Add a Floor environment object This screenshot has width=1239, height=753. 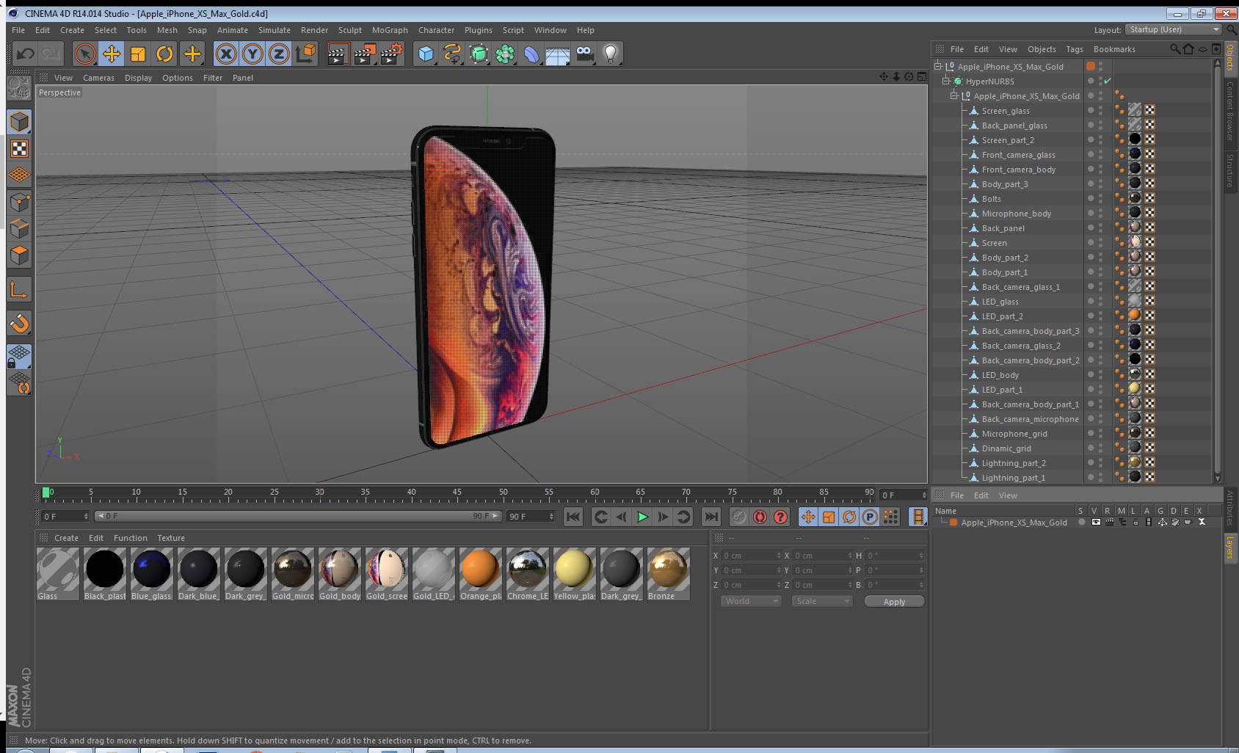(558, 54)
